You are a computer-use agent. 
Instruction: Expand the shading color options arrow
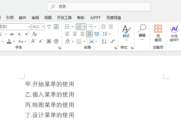(73, 41)
